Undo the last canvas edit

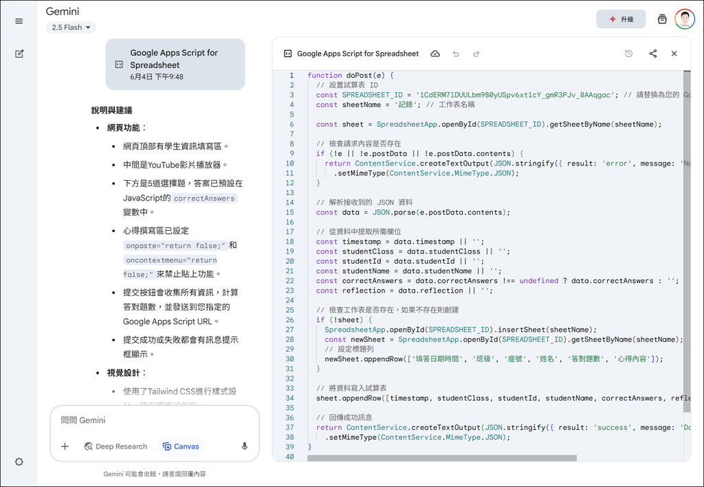pyautogui.click(x=456, y=54)
